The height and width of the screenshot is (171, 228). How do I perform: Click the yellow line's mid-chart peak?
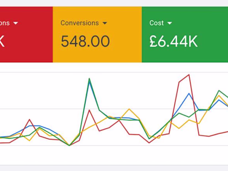tap(129, 109)
